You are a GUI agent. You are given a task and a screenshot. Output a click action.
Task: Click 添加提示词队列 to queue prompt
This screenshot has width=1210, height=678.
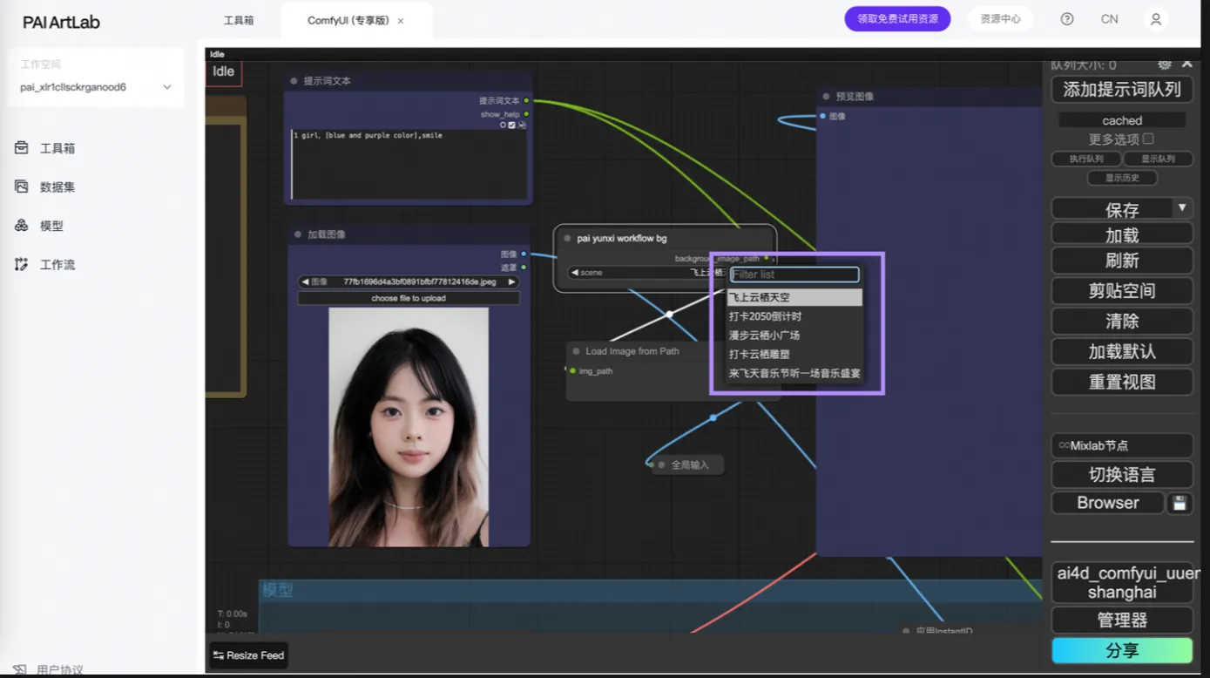click(x=1122, y=89)
